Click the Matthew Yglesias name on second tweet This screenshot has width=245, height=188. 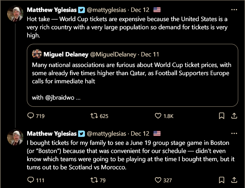coord(52,133)
